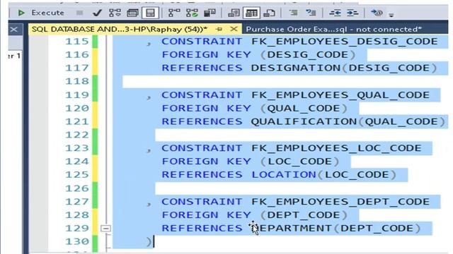Click REFERENCES QUALIFICATION(QUAL_CODE) line

304,122
